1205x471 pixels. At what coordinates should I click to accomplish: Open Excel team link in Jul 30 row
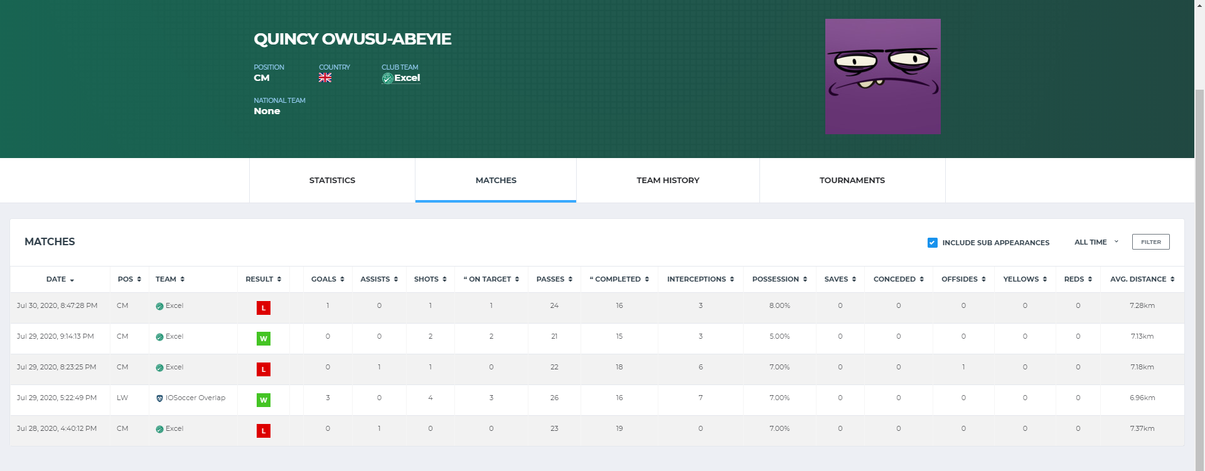click(174, 306)
